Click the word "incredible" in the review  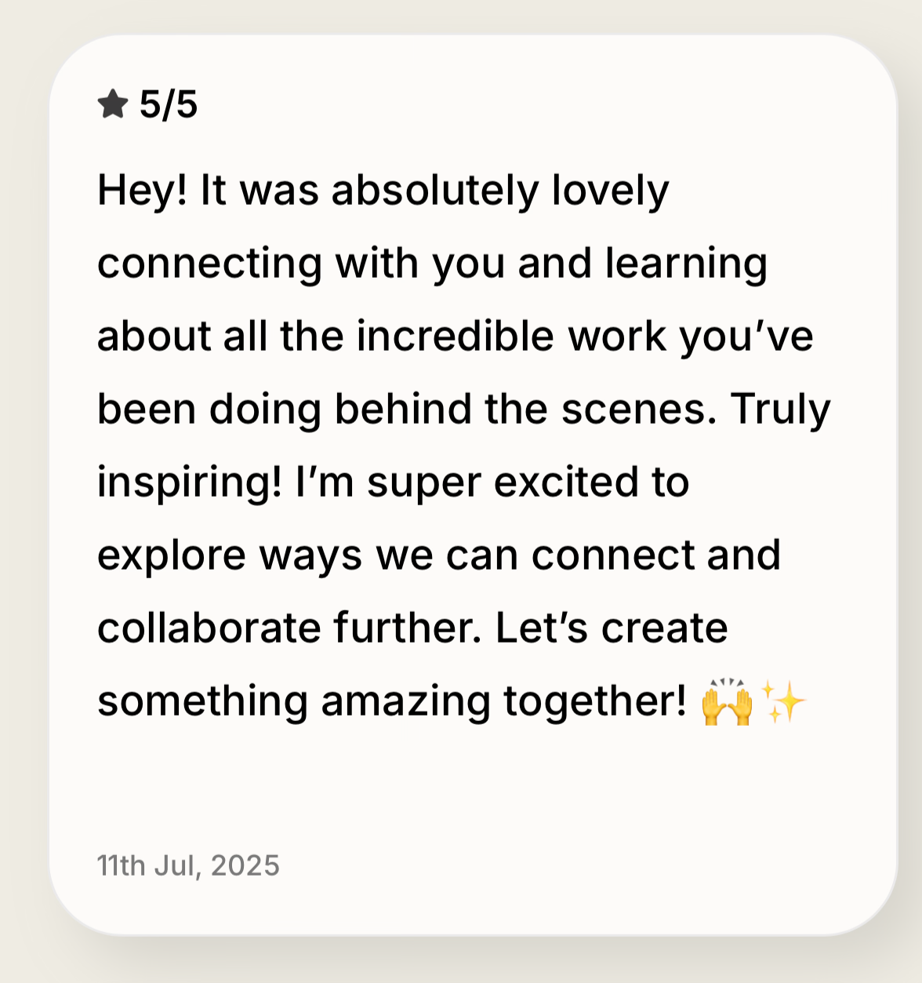coord(456,337)
